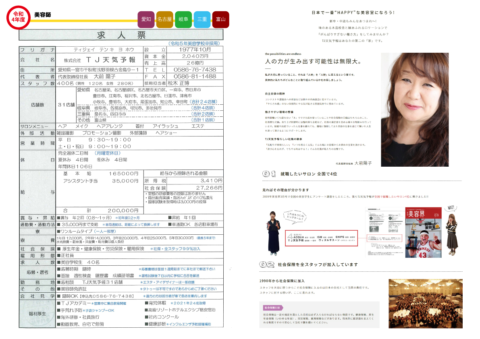
Task: Click representative name 代表取締役社長 大前 陽子
Action: pyautogui.click(x=87, y=77)
